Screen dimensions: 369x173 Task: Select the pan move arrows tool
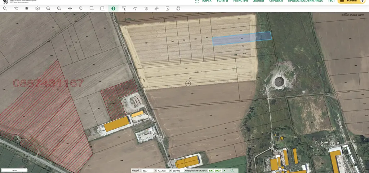(x=70, y=8)
